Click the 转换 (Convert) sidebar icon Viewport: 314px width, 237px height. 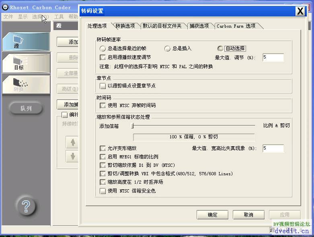pos(26,85)
